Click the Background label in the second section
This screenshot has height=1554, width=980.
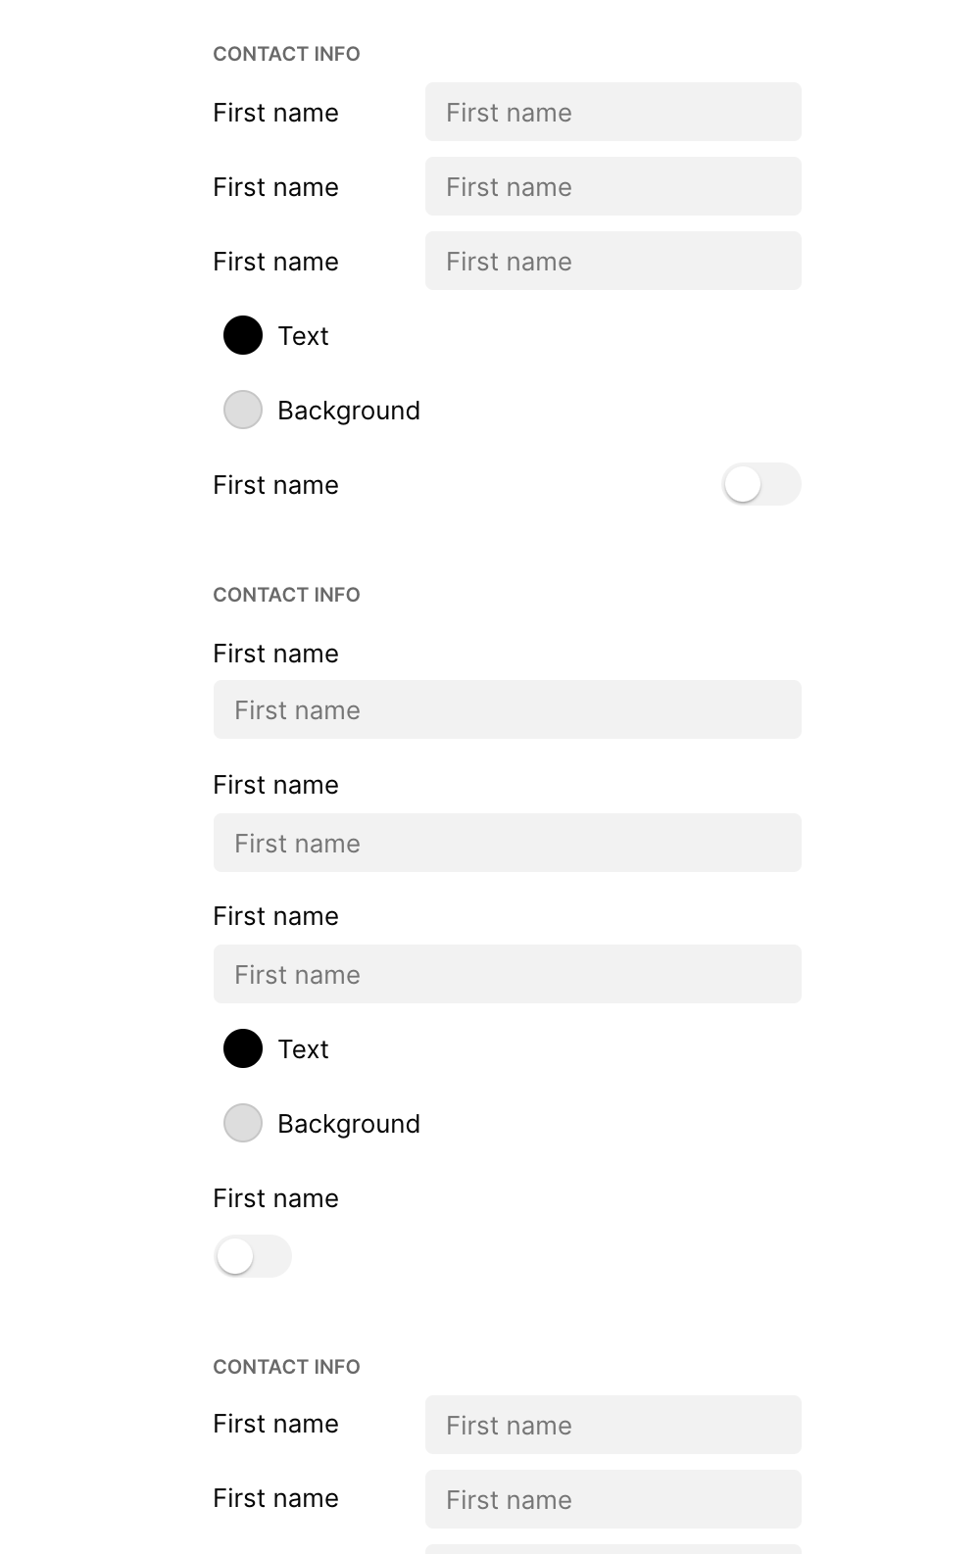tap(348, 1123)
